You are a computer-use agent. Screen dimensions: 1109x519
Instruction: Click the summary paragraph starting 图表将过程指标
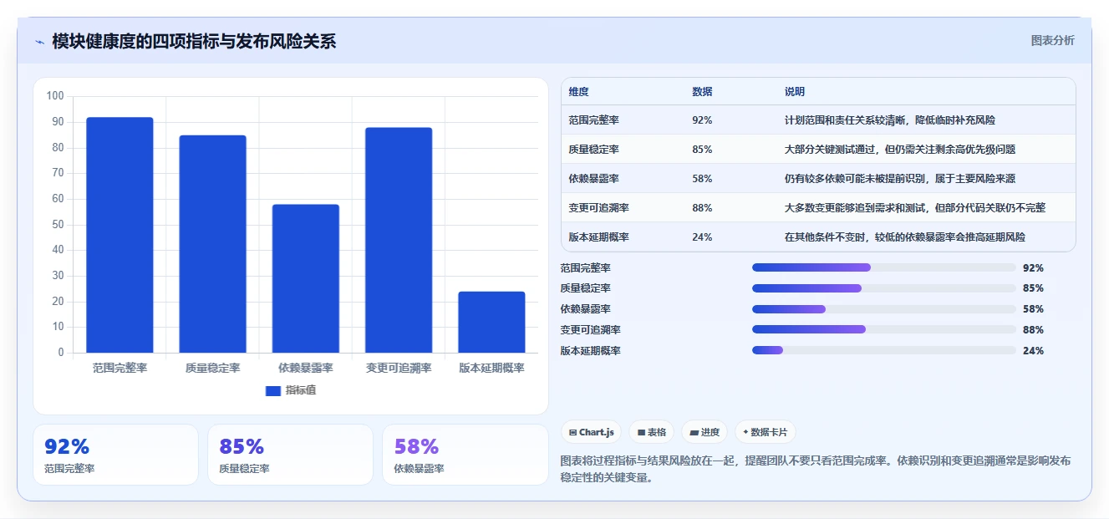[815, 469]
